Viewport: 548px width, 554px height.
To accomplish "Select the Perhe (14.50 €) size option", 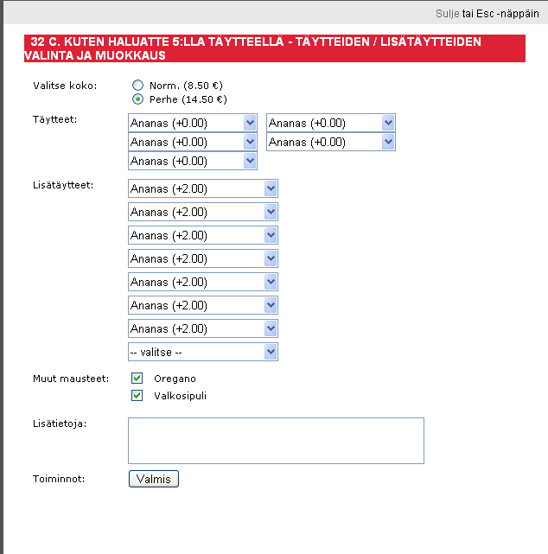I will [137, 99].
